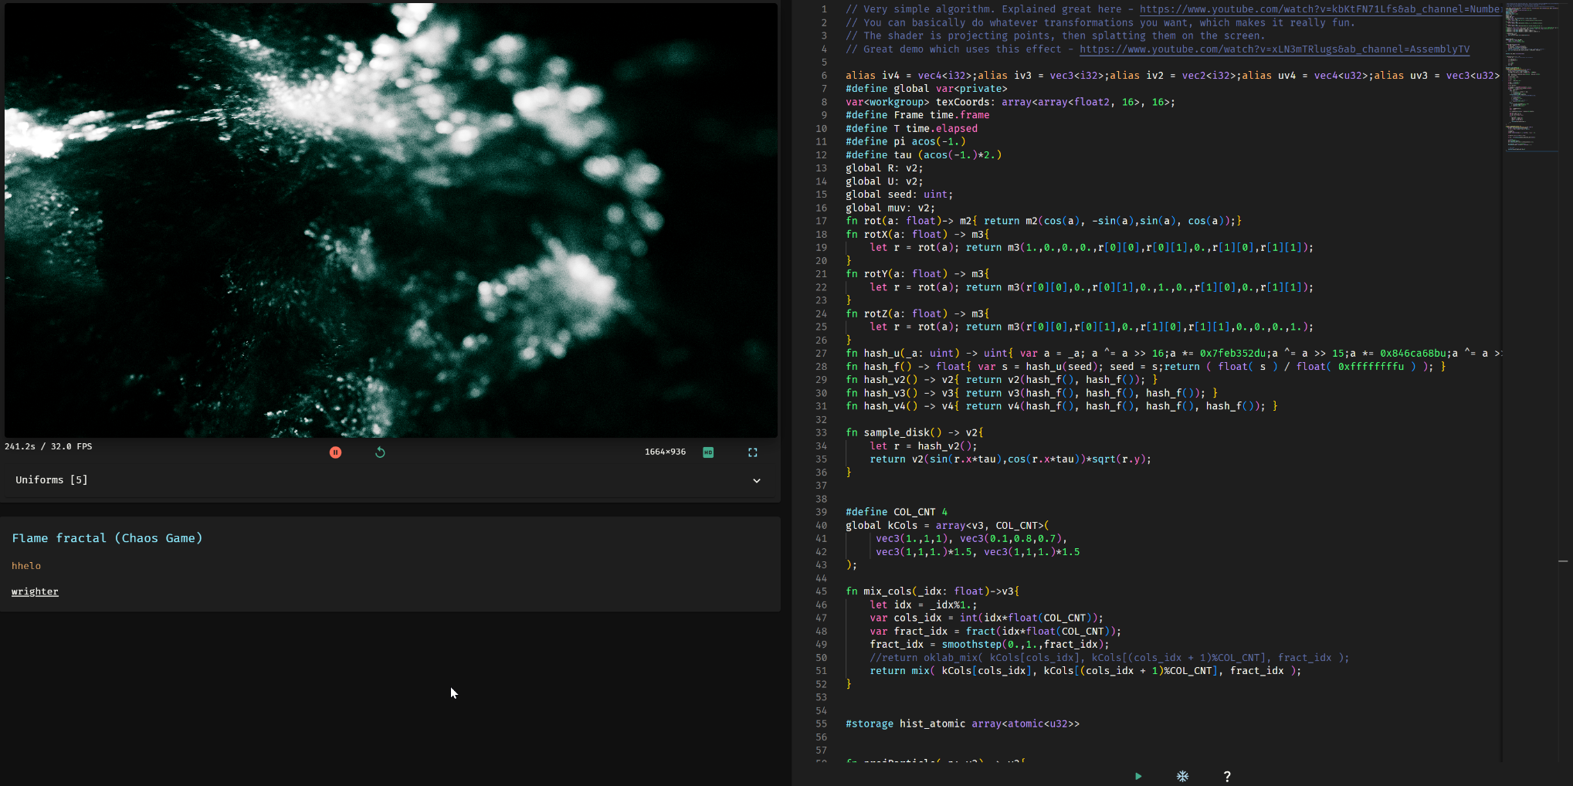The height and width of the screenshot is (786, 1573).
Task: Click the 1664×936 resolution label
Action: pyautogui.click(x=665, y=452)
